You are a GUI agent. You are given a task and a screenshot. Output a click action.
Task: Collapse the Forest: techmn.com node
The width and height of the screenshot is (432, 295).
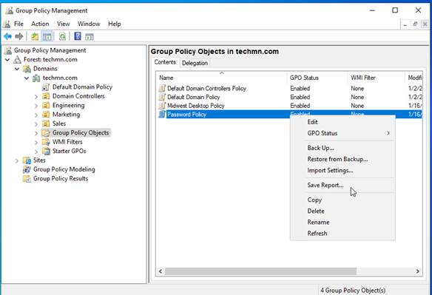(7, 59)
